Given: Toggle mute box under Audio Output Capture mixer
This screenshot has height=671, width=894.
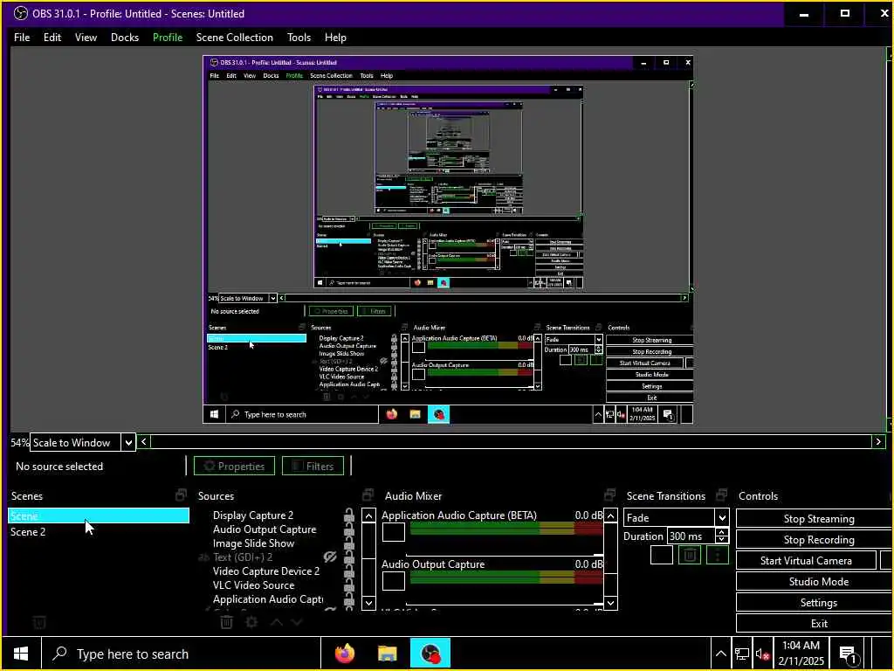Looking at the screenshot, I should coord(394,581).
